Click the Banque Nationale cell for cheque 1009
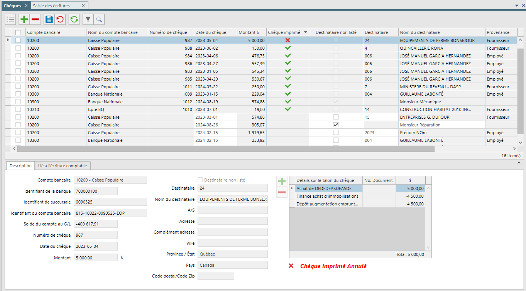Viewport: 526px width, 291px height. 117,94
